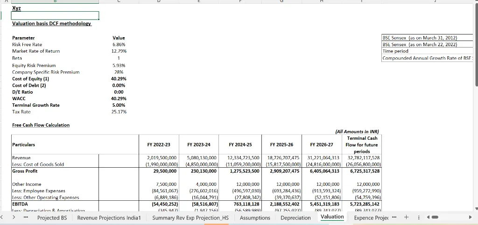478x225 pixels.
Task: Open the Depreciation sheet tab
Action: [295, 218]
